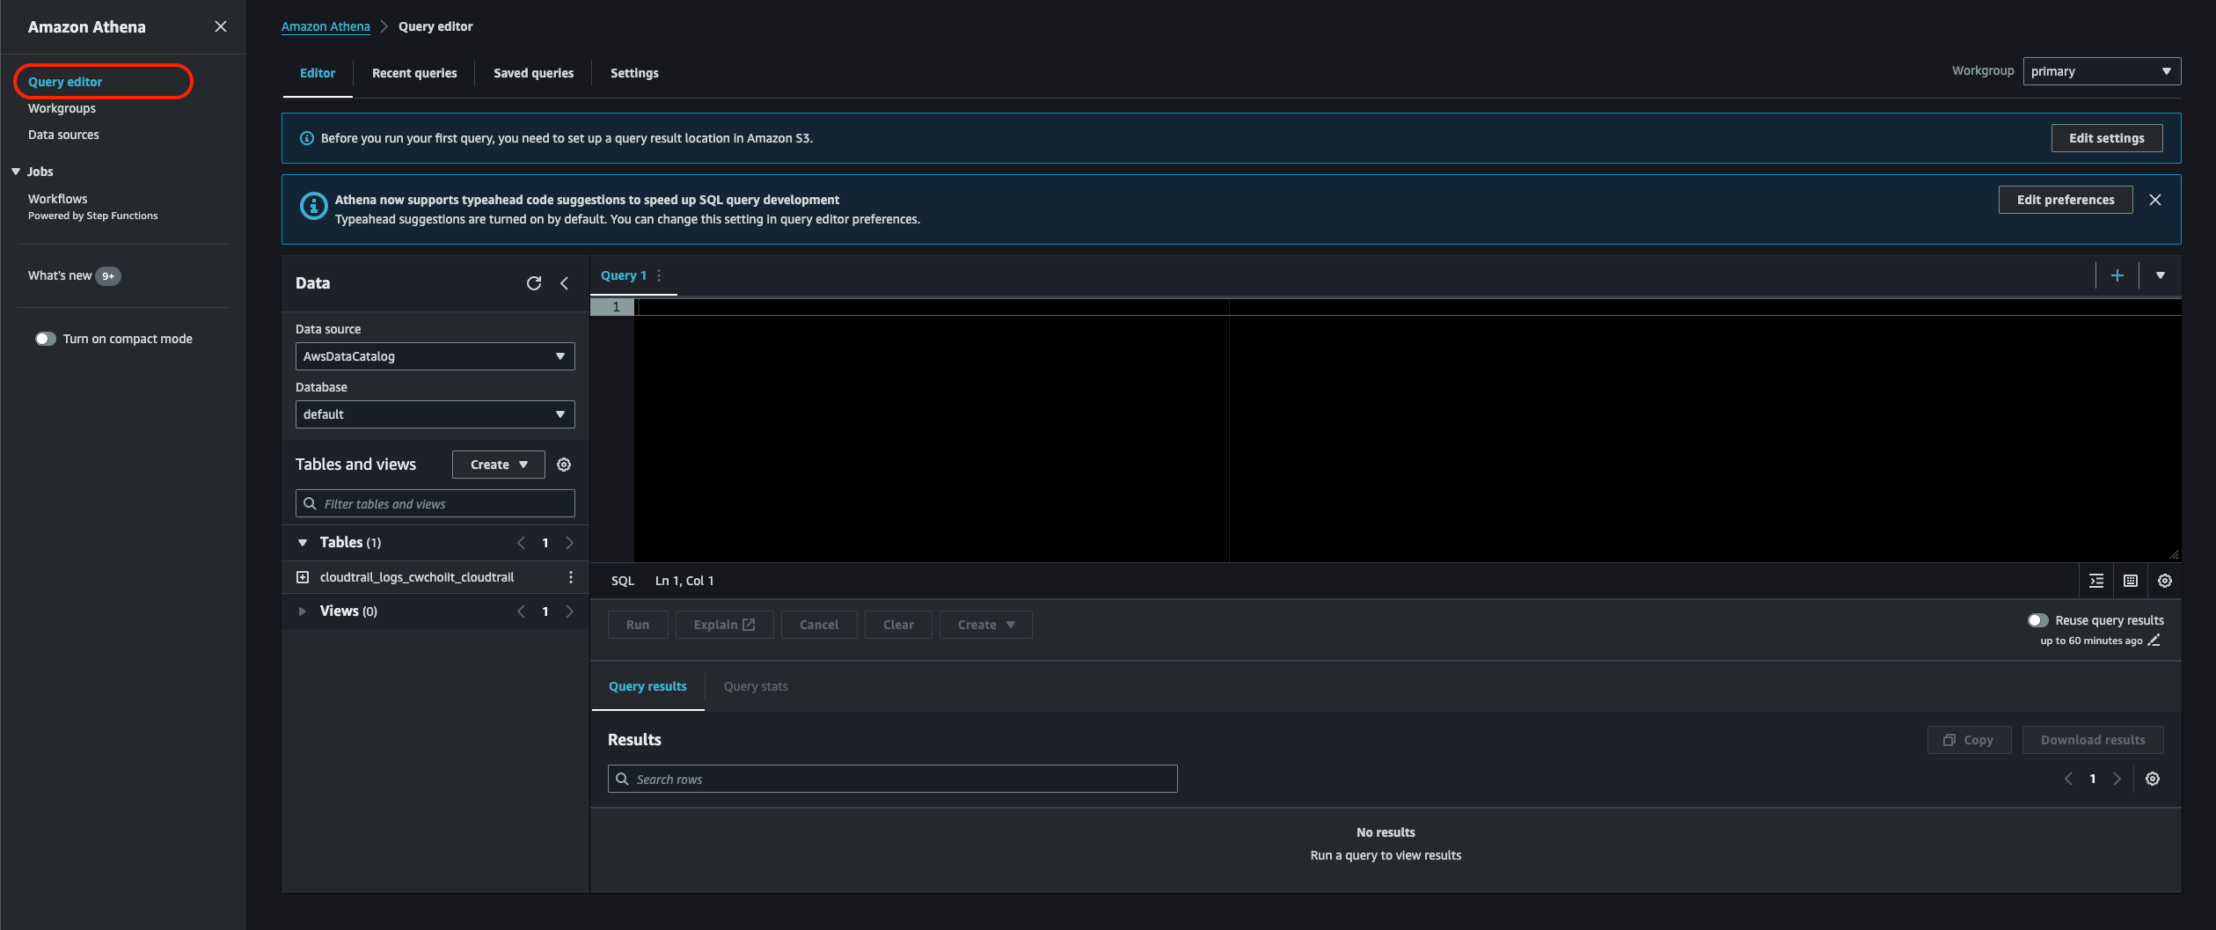This screenshot has height=930, width=2216.
Task: Open the Settings tab
Action: point(634,73)
